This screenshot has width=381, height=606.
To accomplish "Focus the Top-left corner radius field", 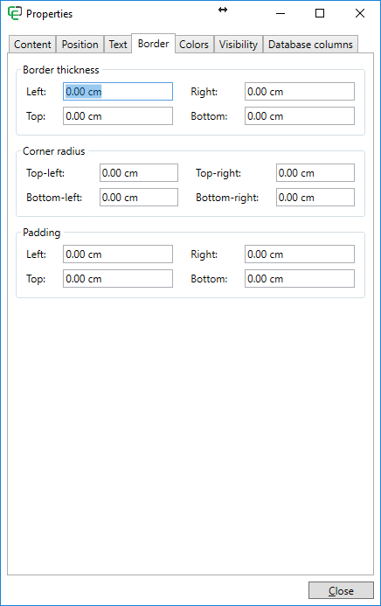I will (x=139, y=173).
